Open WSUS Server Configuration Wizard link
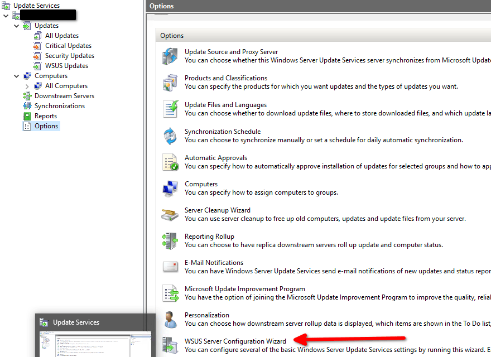 click(235, 341)
